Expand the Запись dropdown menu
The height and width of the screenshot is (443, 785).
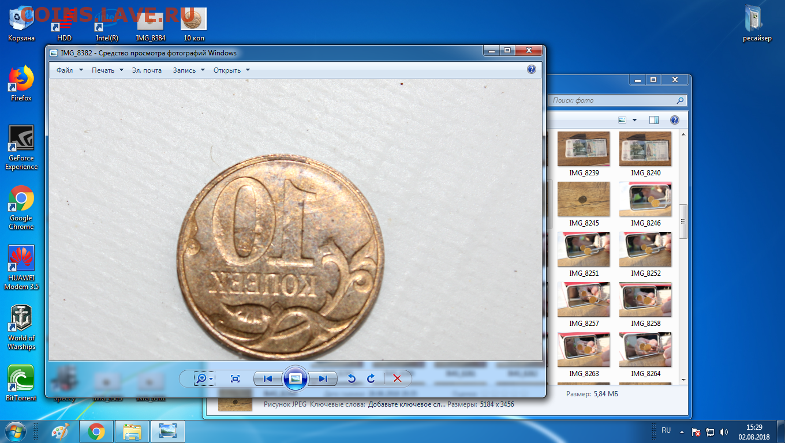[189, 70]
